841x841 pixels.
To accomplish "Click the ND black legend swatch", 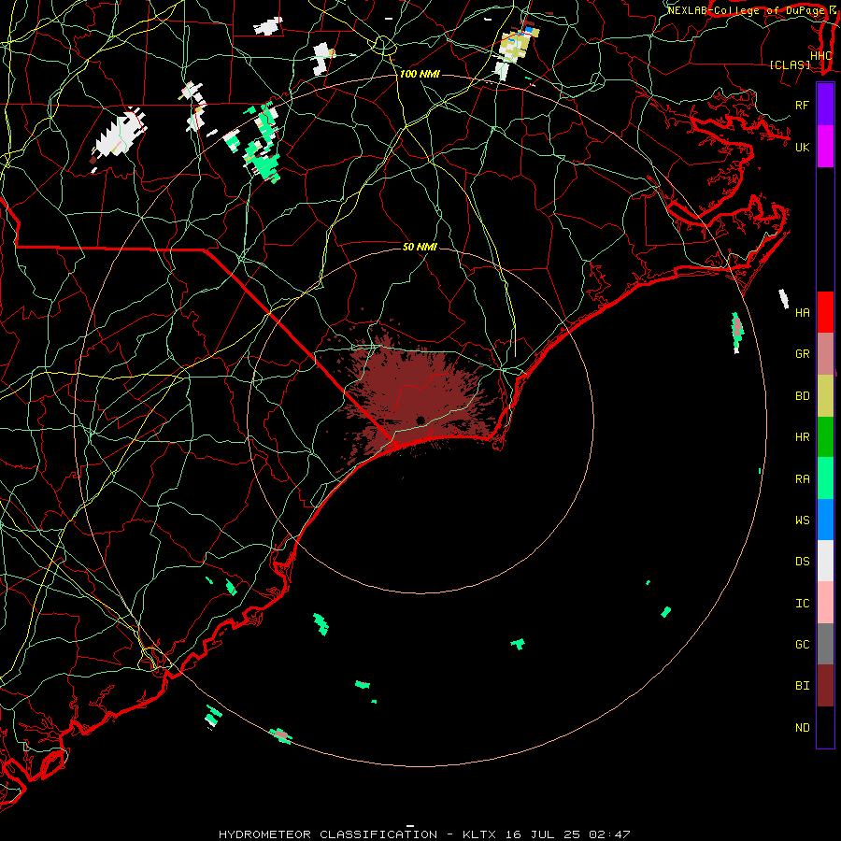I will tap(825, 727).
